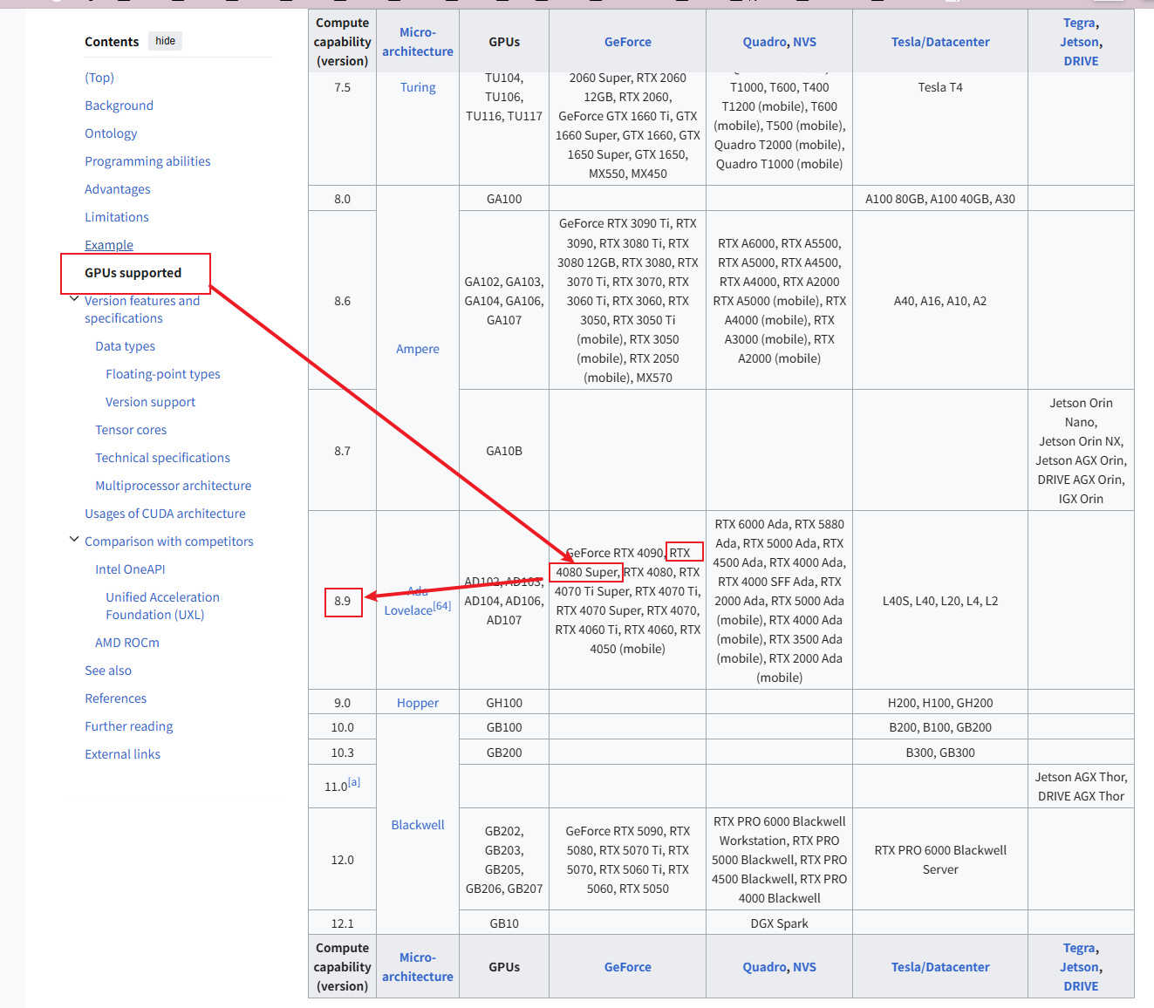The image size is (1154, 1008).
Task: Open Micro-architecture link in table header
Action: 418,42
